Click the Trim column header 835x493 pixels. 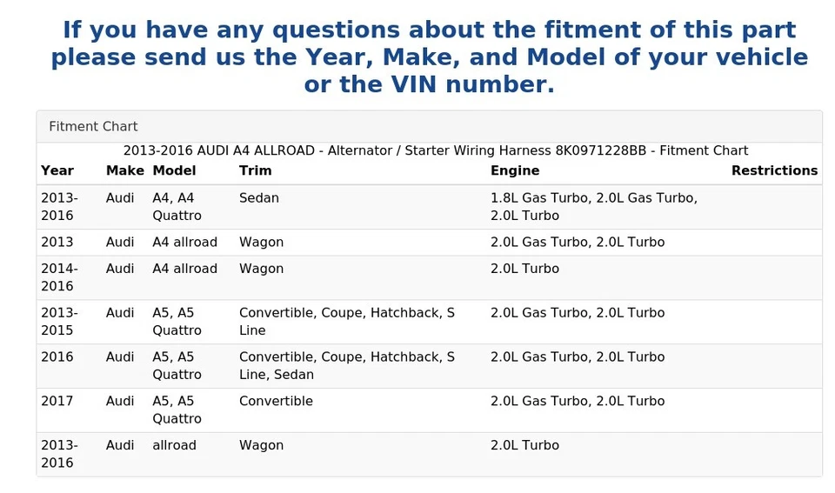point(256,170)
